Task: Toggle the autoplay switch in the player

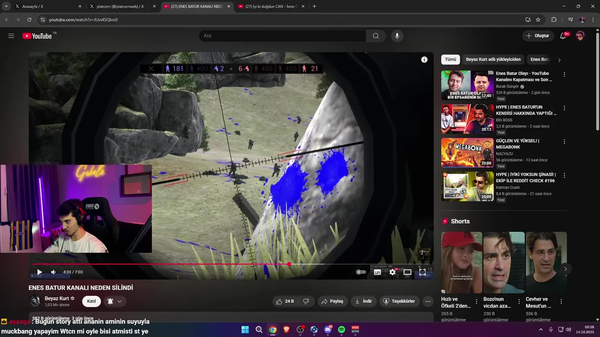Action: [x=360, y=272]
